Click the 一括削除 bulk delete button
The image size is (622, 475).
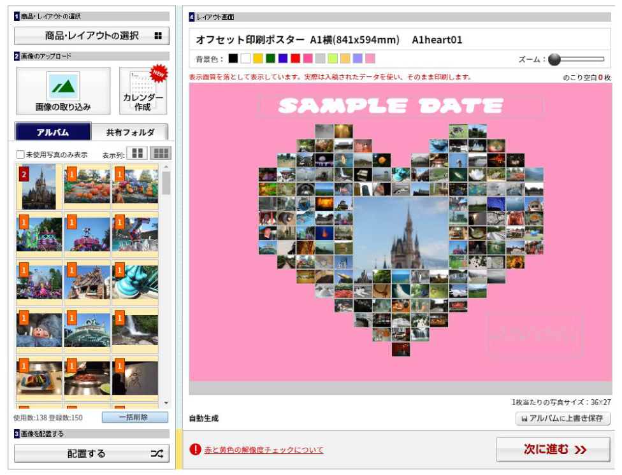(x=135, y=417)
